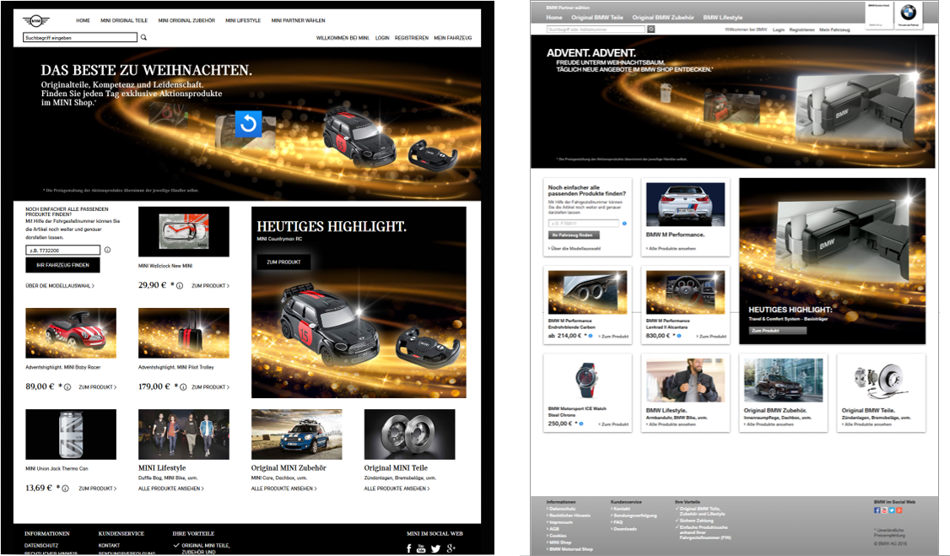
Task: Open Sendungsverfolgung link in BMW footer
Action: point(635,516)
